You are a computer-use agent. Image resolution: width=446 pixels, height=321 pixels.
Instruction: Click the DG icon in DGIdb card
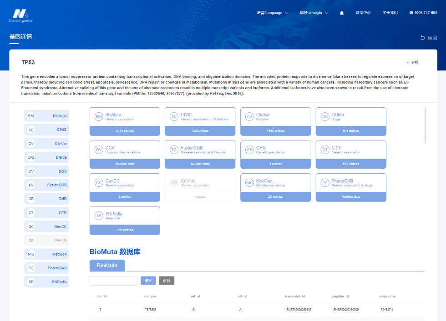coord(324,117)
